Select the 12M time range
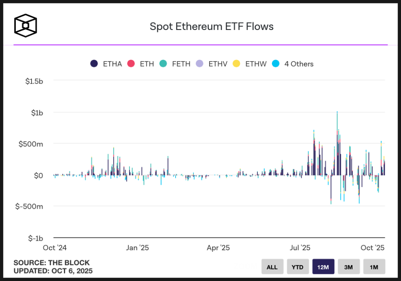 (x=323, y=267)
